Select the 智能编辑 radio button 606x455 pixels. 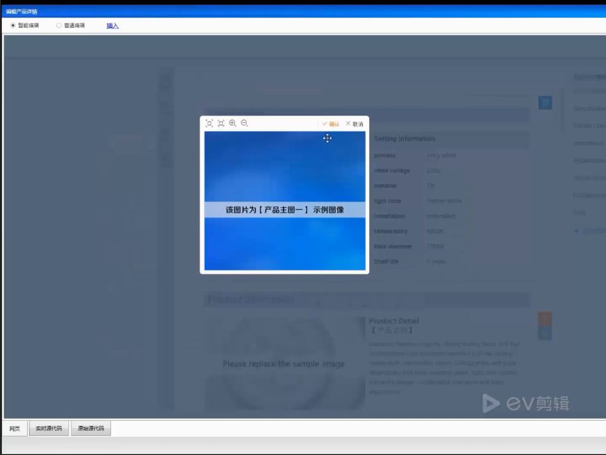click(13, 25)
